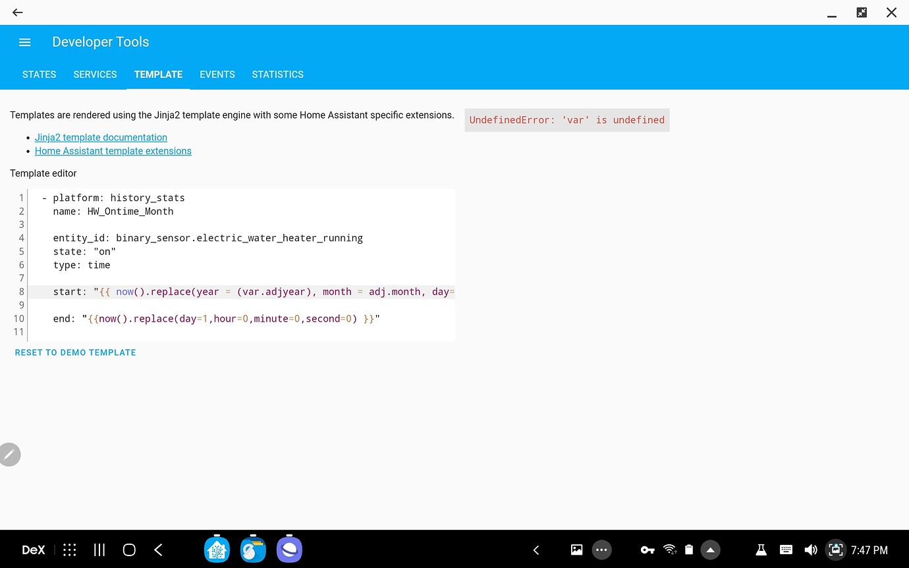Open the app drawer grid in DeX taskbar

click(70, 550)
